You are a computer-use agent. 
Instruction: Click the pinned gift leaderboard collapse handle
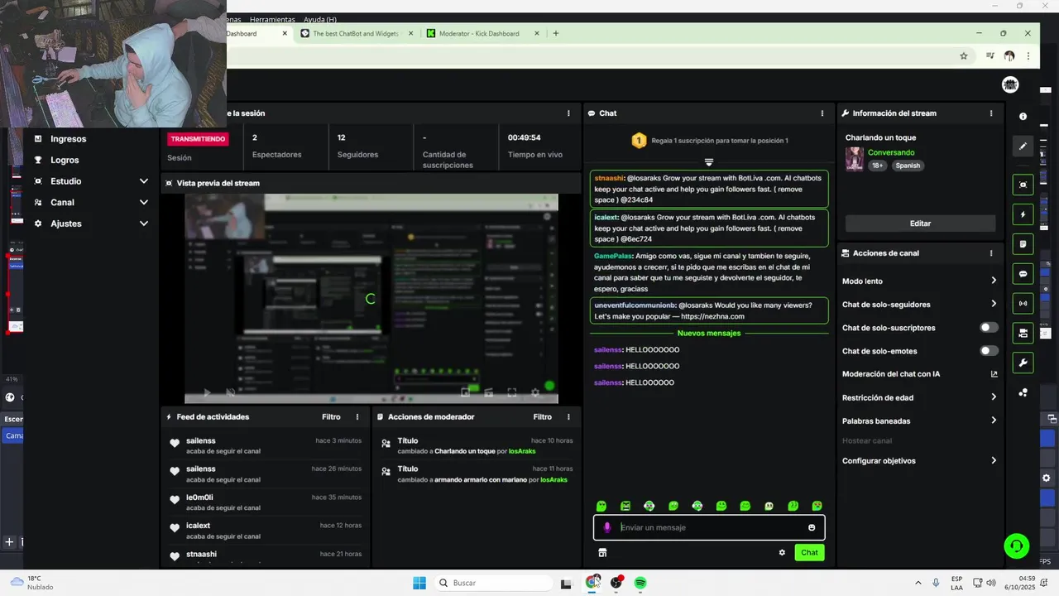click(x=708, y=162)
